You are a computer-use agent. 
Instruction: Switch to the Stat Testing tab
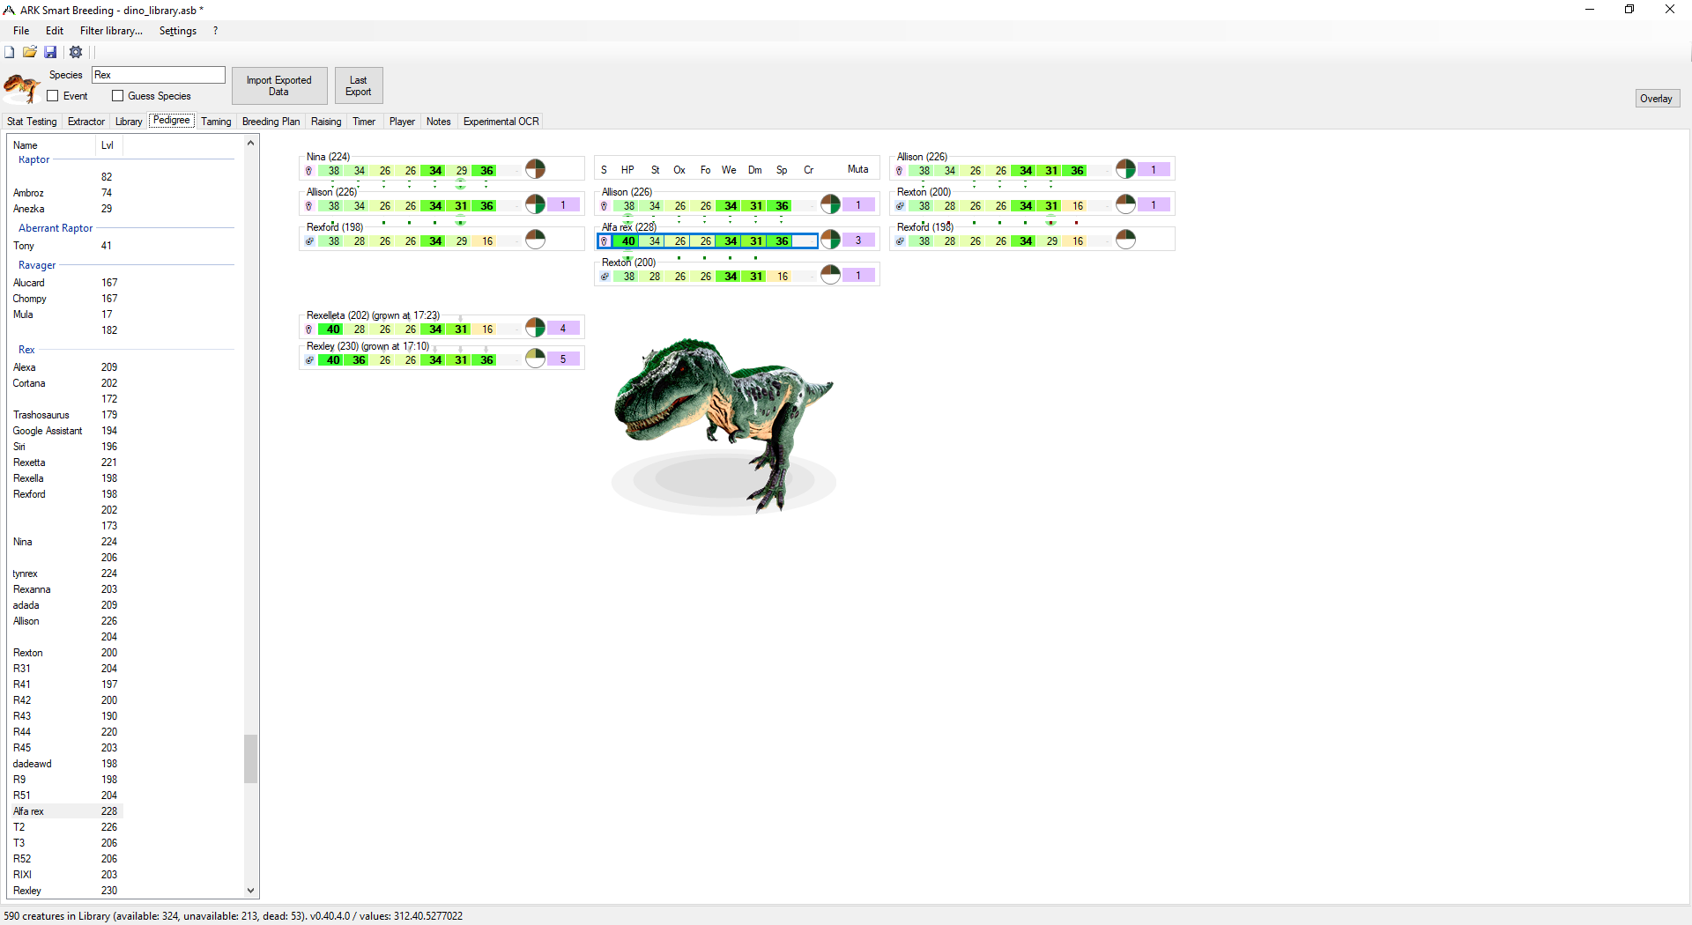pyautogui.click(x=32, y=122)
